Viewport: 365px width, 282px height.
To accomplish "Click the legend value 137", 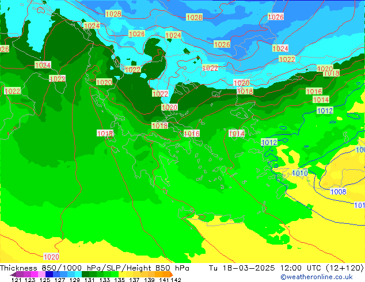I will 134,280.
